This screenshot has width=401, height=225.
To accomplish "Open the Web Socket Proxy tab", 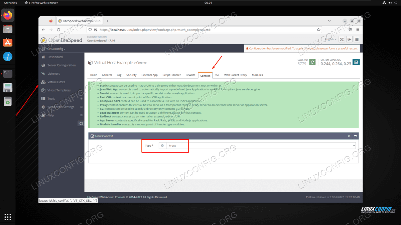I will pos(236,75).
